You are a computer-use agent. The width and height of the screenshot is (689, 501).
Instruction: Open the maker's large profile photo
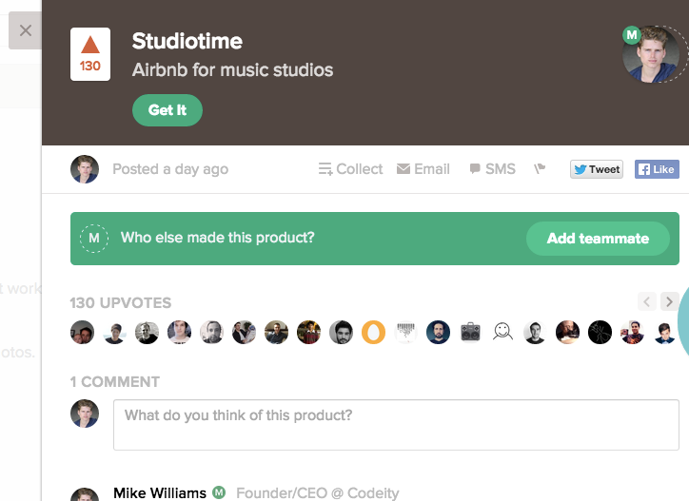click(x=651, y=54)
